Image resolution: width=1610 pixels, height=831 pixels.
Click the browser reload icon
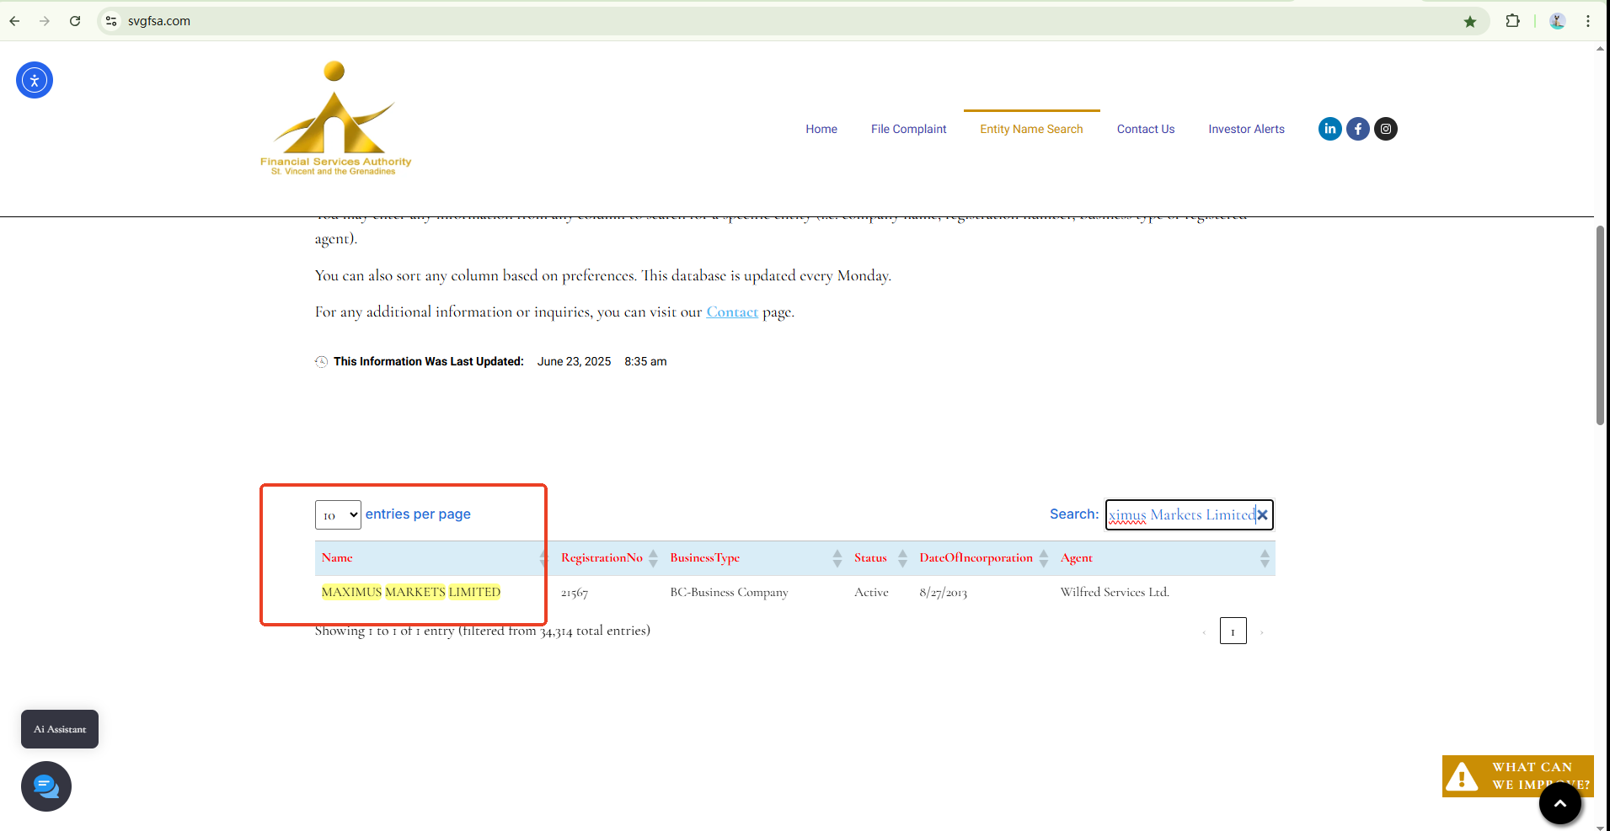pyautogui.click(x=75, y=21)
